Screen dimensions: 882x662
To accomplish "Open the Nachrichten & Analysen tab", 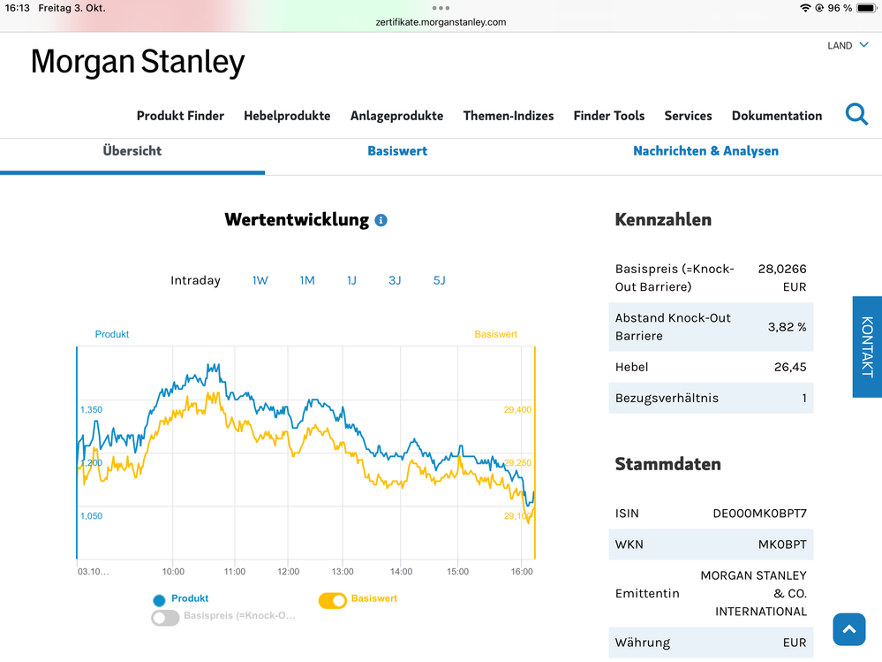I will 705,151.
